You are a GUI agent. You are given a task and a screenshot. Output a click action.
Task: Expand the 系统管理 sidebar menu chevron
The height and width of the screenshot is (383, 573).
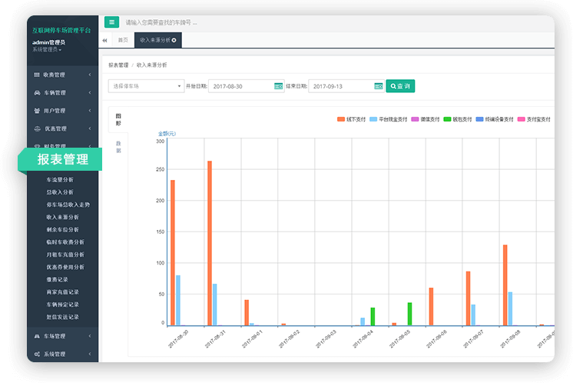90,354
